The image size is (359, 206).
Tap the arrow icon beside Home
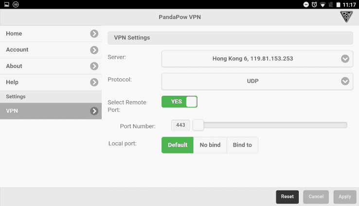tap(94, 34)
